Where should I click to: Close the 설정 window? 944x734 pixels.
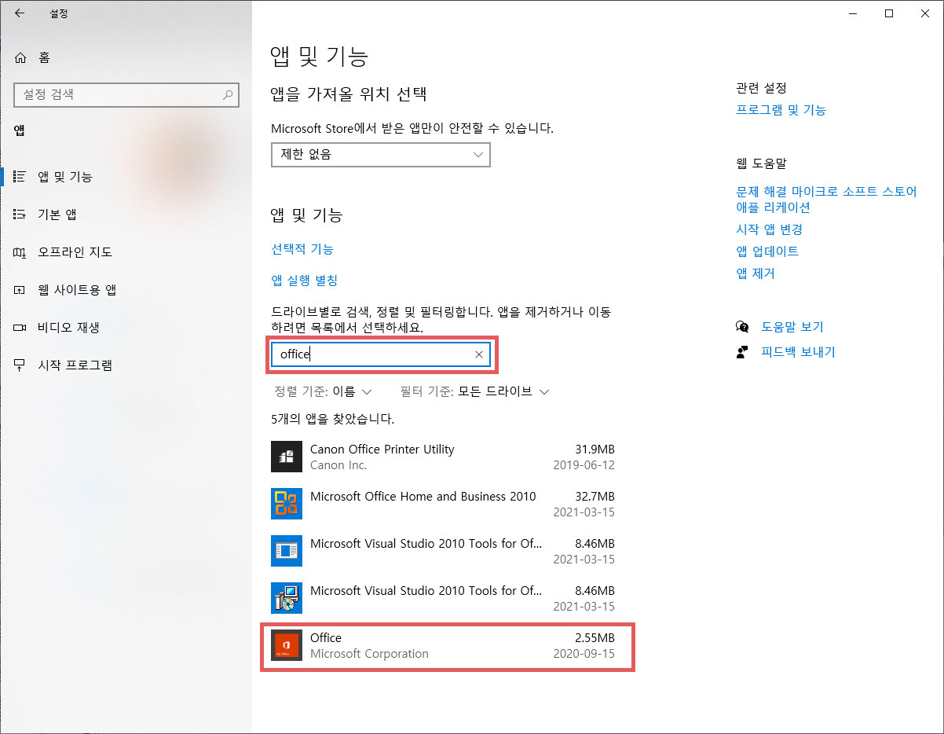coord(925,13)
